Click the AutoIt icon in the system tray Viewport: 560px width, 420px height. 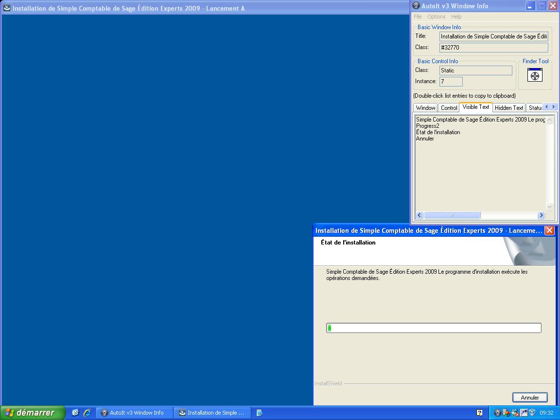coord(497,413)
